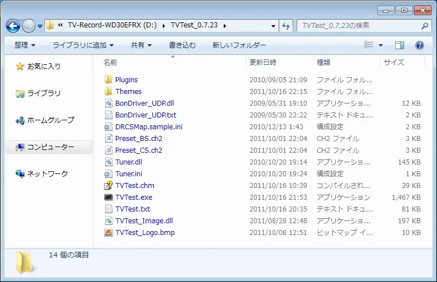Show hidden breadcrumb path chevrons
Image resolution: width=437 pixels, height=282 pixels.
[60, 25]
